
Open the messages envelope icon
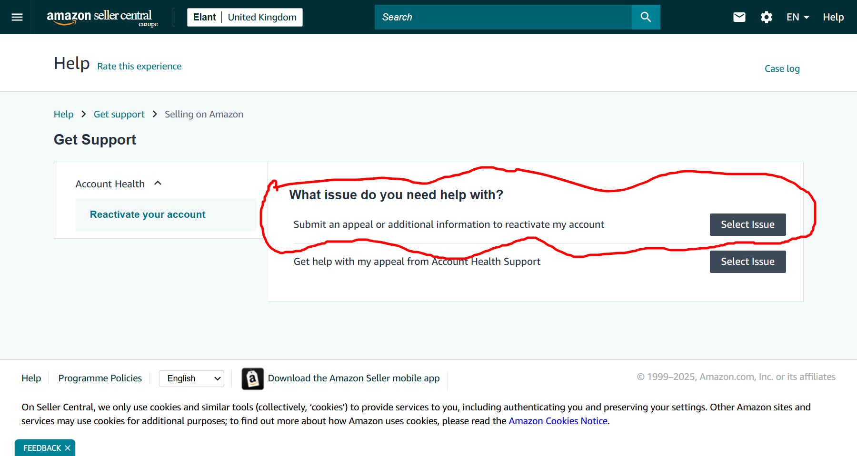coord(739,17)
